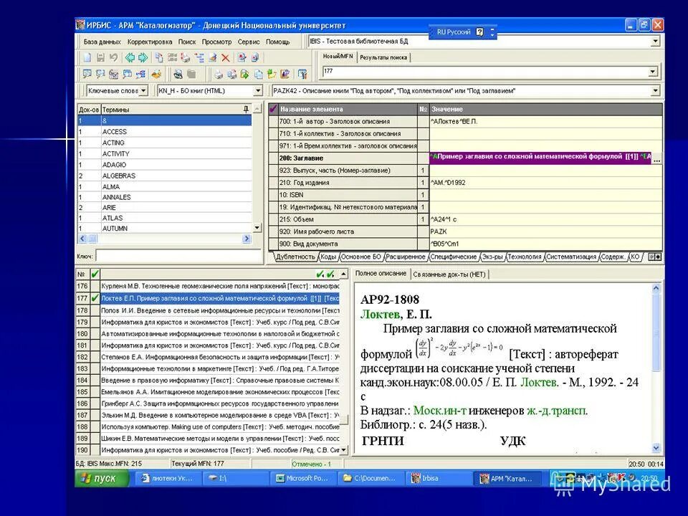This screenshot has width=688, height=516.
Task: Open the RU Русский language bar
Action: [454, 32]
